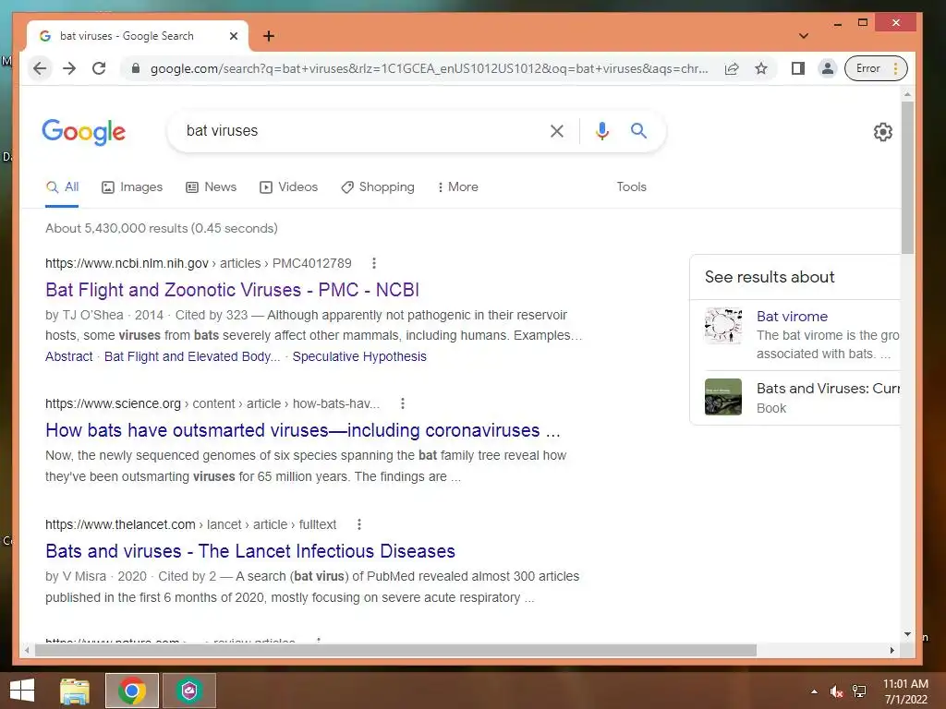Viewport: 946px width, 709px height.
Task: Go back to the previous page
Action: [40, 68]
